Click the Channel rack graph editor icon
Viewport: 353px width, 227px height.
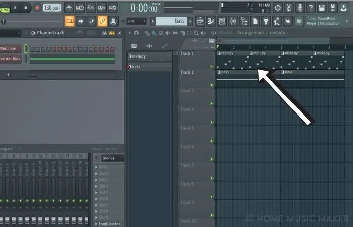pos(104,33)
